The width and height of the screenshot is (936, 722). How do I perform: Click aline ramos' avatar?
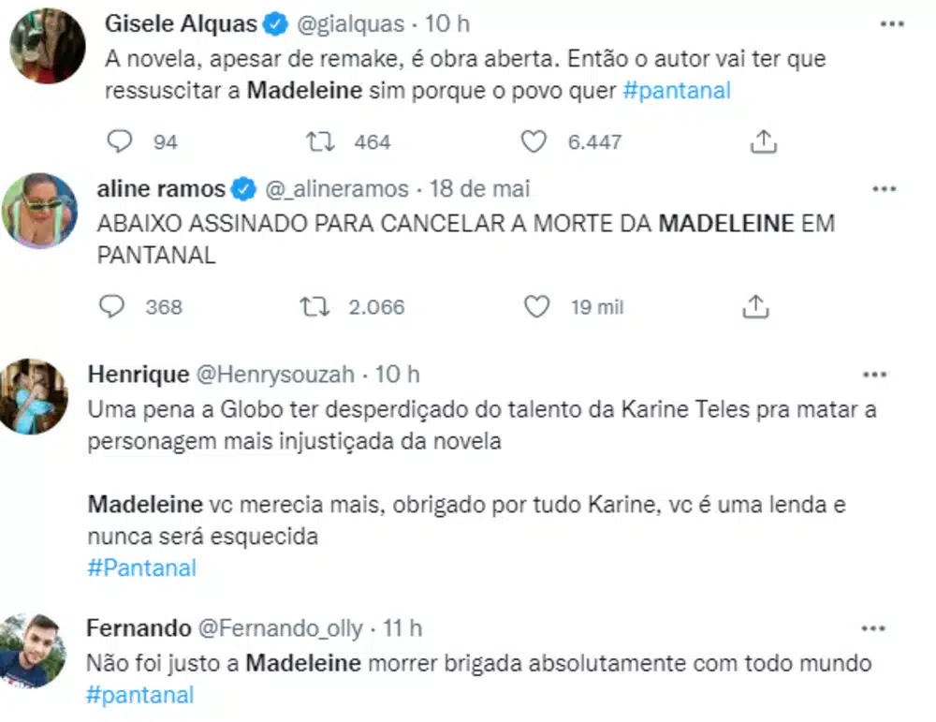coord(39,211)
